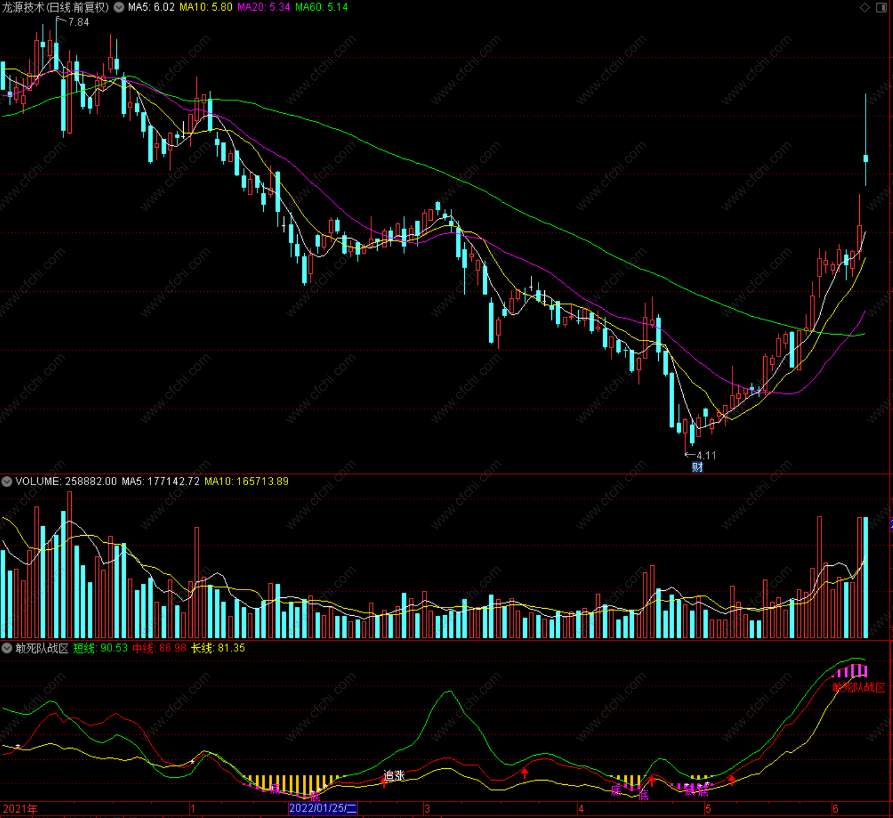Click volume MA5: 177142.72 label
Viewport: 893px width, 818px height.
click(161, 481)
